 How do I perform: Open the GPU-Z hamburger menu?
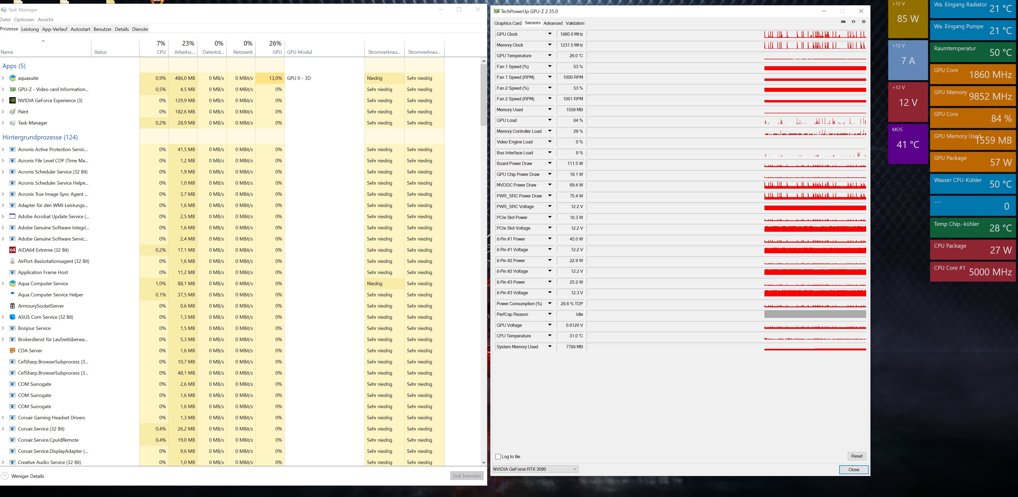pos(864,22)
